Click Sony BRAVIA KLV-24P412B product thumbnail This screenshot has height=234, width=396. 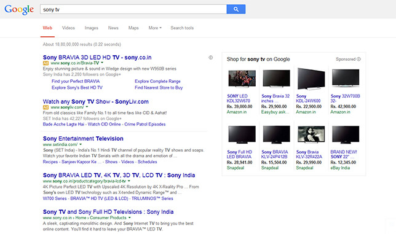(276, 135)
